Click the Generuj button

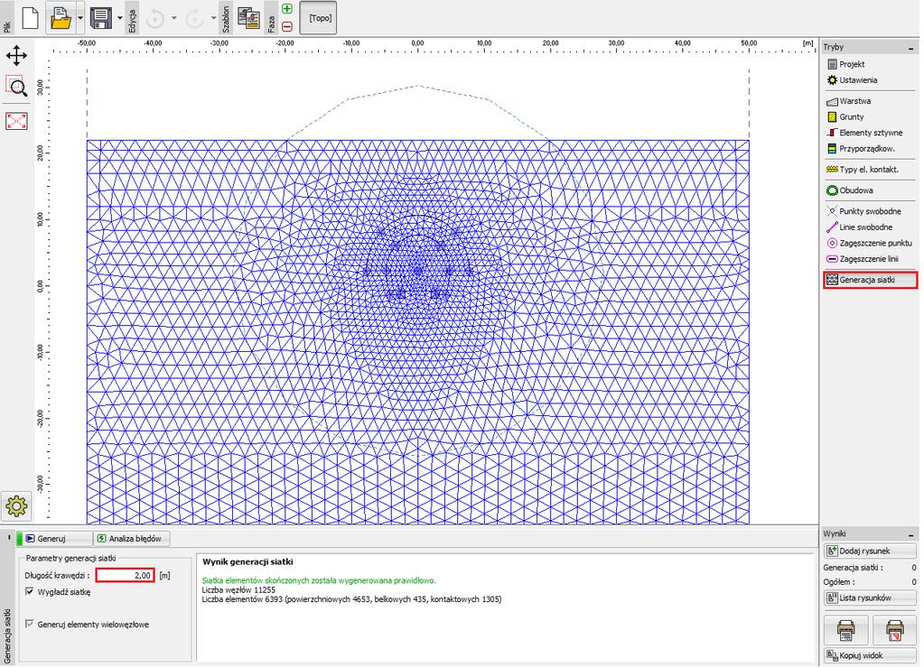pyautogui.click(x=54, y=539)
